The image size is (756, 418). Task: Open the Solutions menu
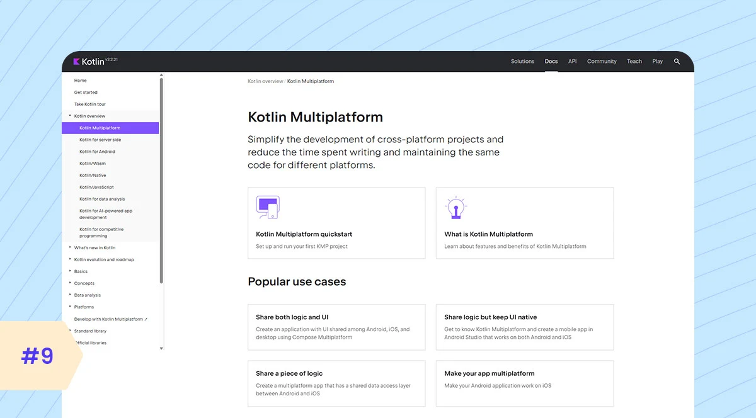(x=522, y=61)
